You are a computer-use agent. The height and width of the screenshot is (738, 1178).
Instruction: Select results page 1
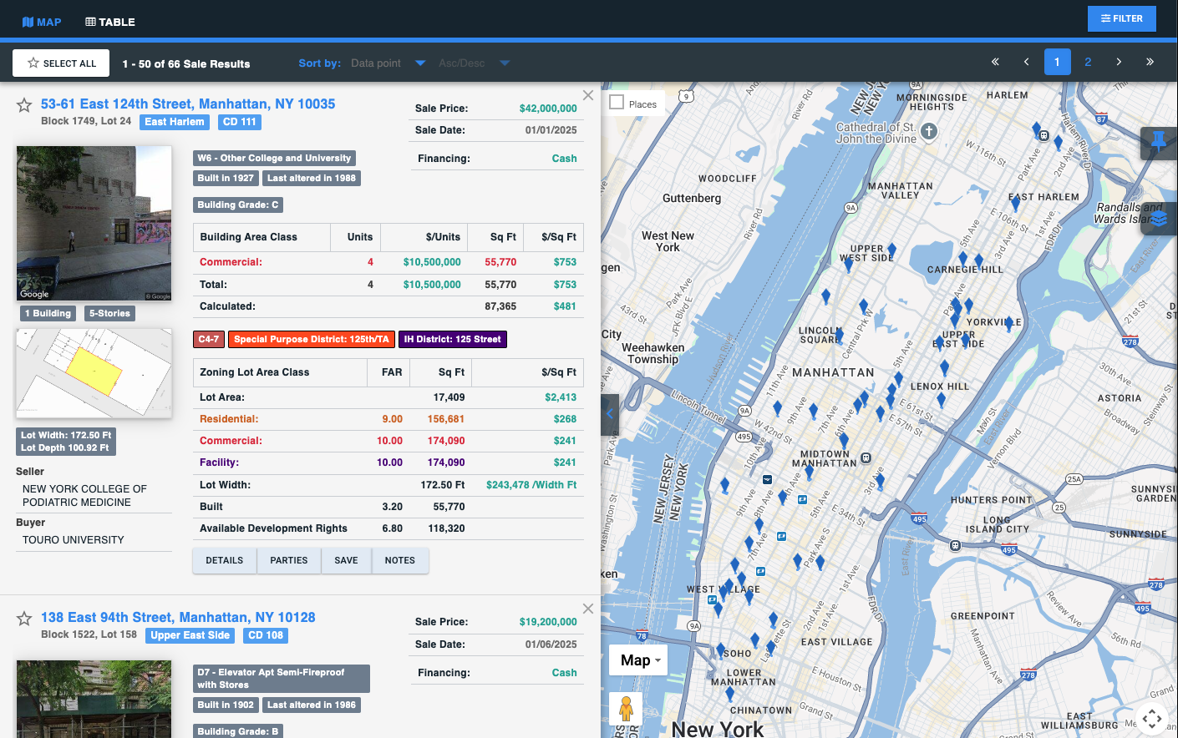click(x=1057, y=62)
